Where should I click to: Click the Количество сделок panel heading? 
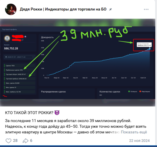(110, 92)
